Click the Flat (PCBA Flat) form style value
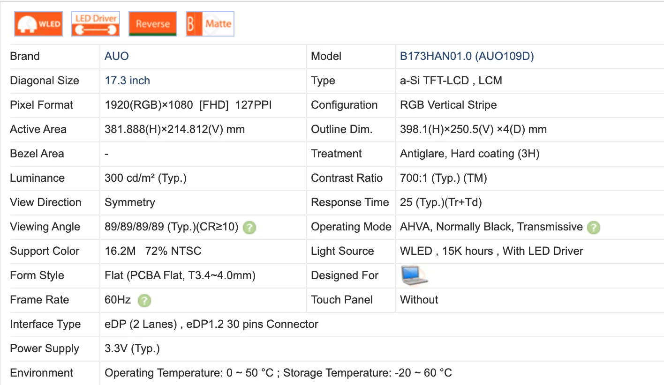Screen dimensions: 664x385 180,275
